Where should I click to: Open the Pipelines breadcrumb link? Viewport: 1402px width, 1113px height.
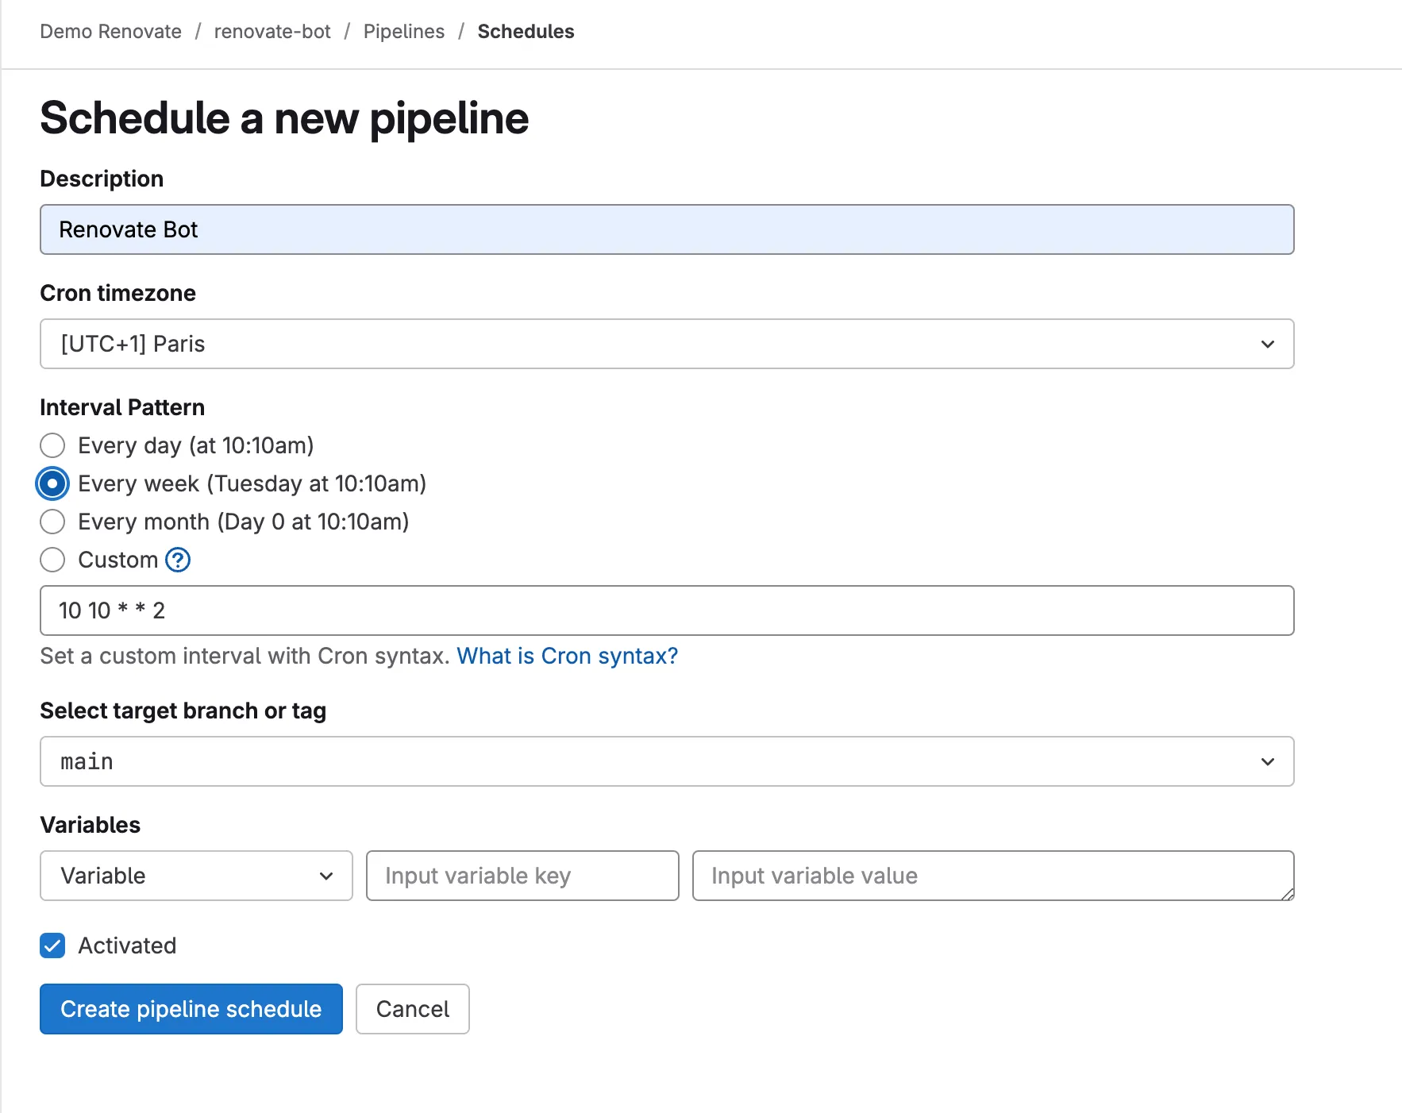click(403, 32)
